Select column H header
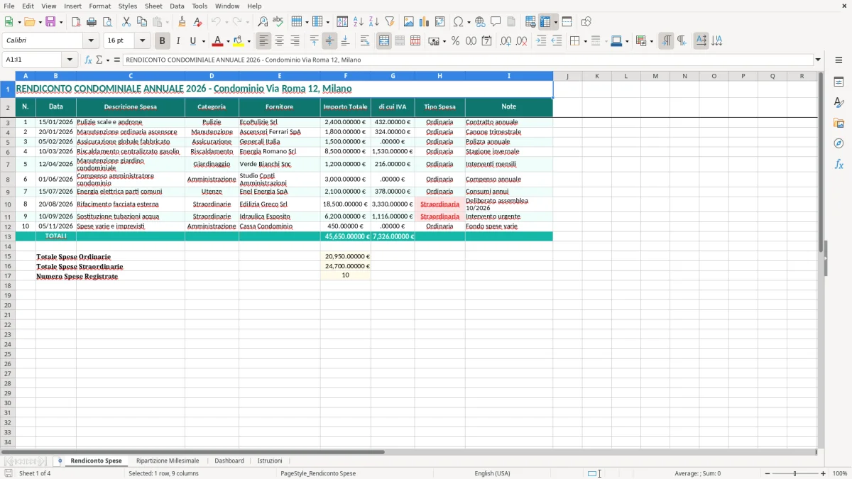852x479 pixels. [439, 76]
